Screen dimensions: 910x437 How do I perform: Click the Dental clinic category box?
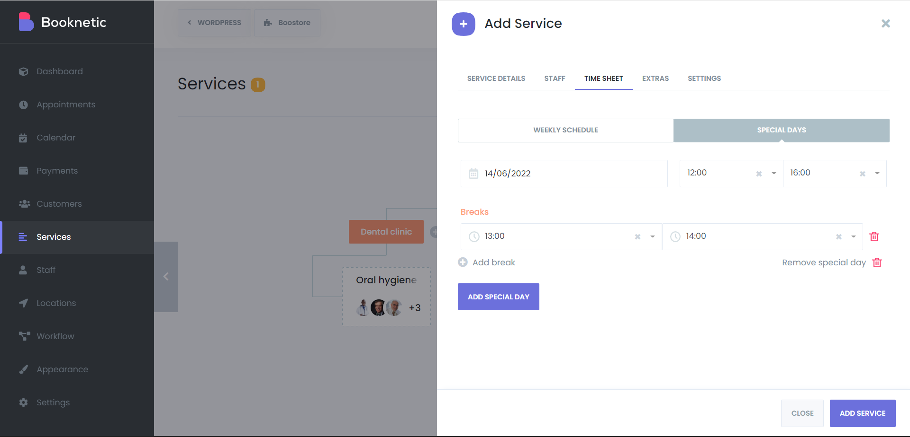coord(386,232)
